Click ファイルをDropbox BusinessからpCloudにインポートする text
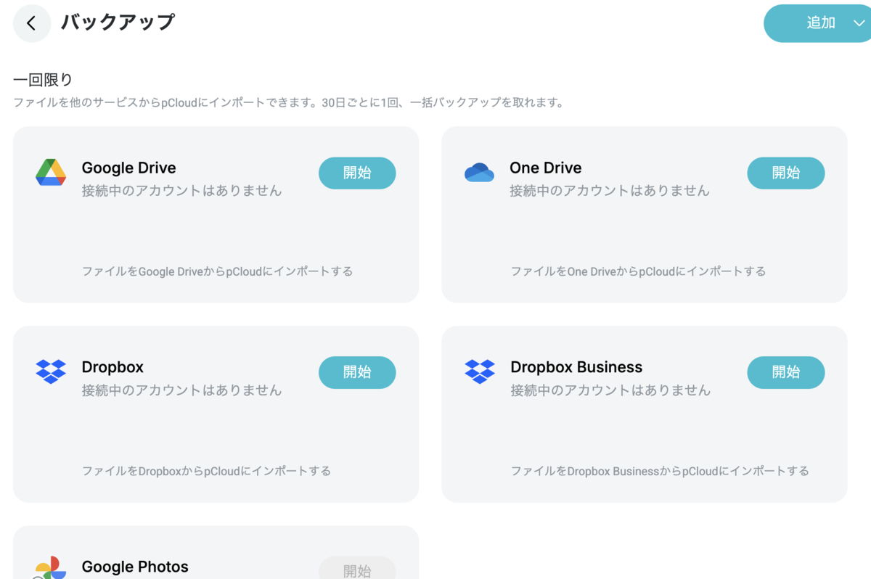871x579 pixels. pos(660,471)
